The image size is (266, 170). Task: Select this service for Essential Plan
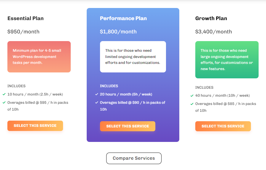(x=35, y=126)
